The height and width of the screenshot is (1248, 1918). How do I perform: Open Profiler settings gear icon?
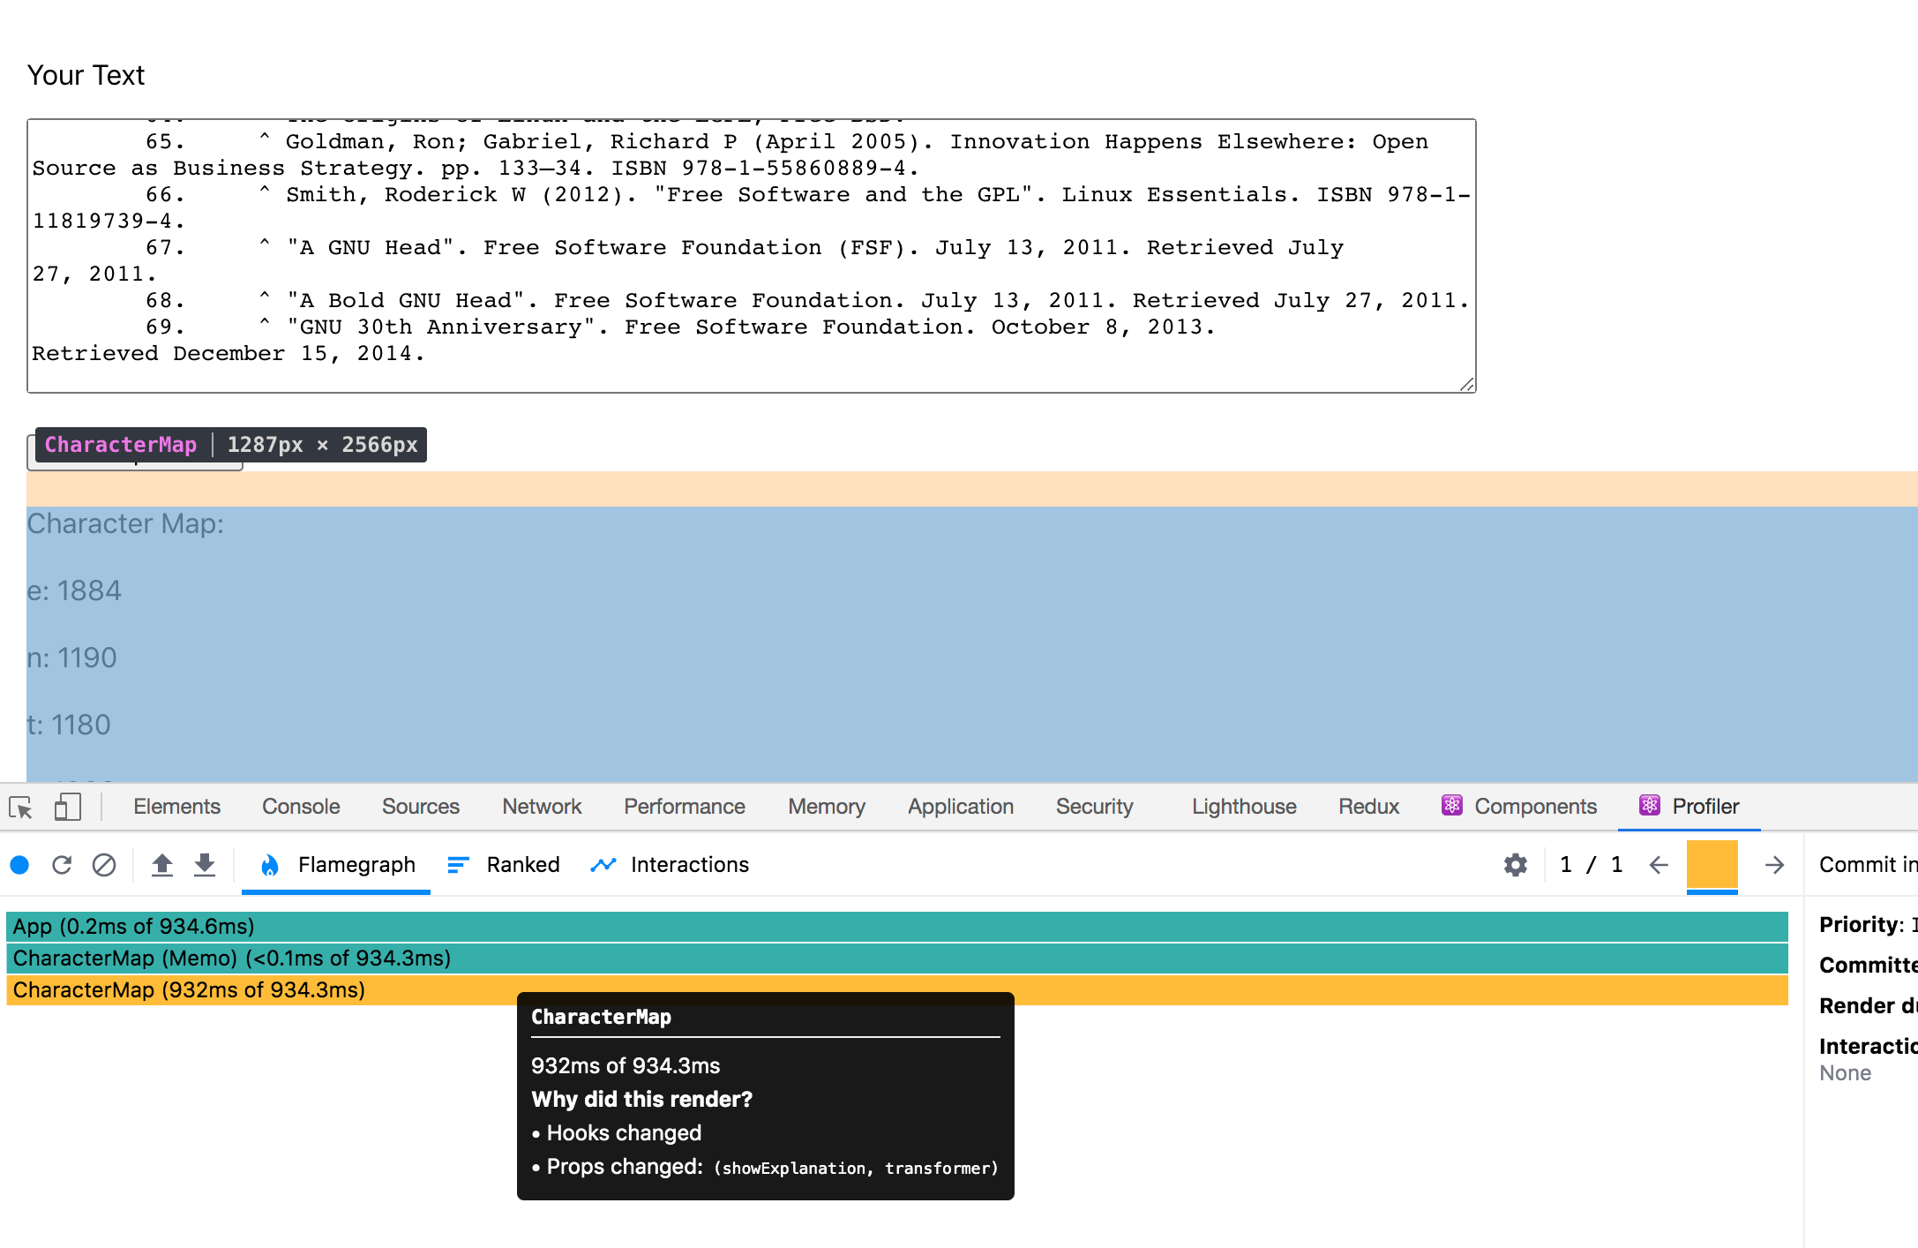[x=1516, y=865]
